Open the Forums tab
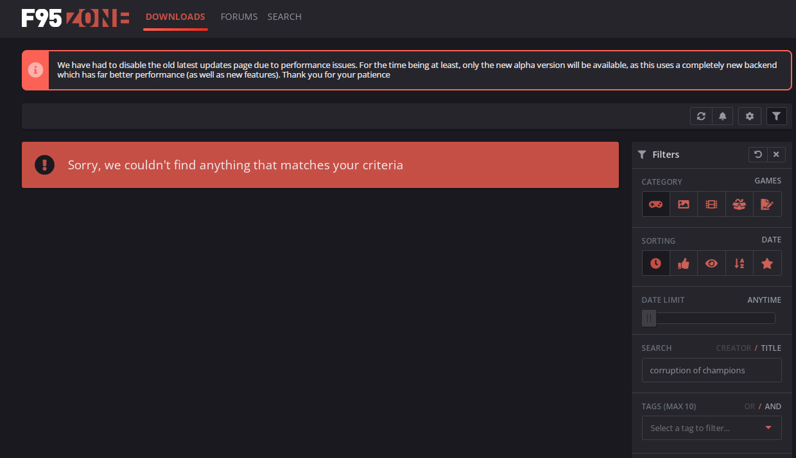 (239, 17)
